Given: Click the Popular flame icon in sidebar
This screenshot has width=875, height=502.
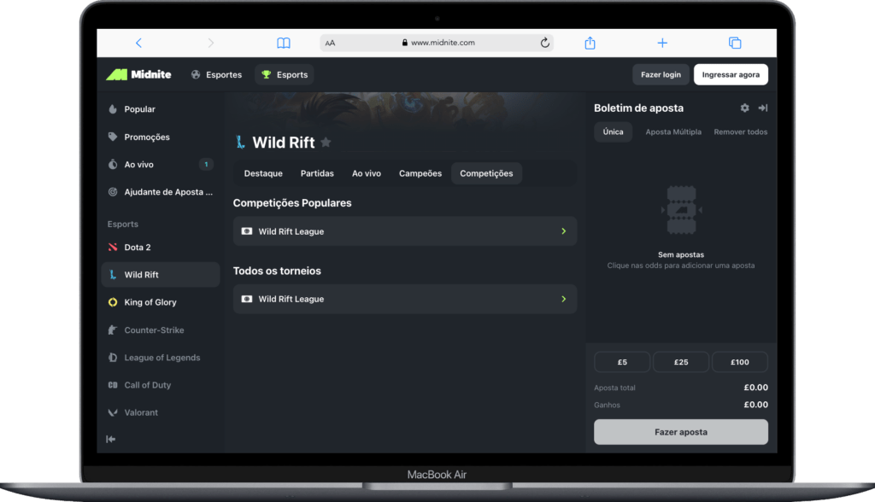Looking at the screenshot, I should 113,108.
